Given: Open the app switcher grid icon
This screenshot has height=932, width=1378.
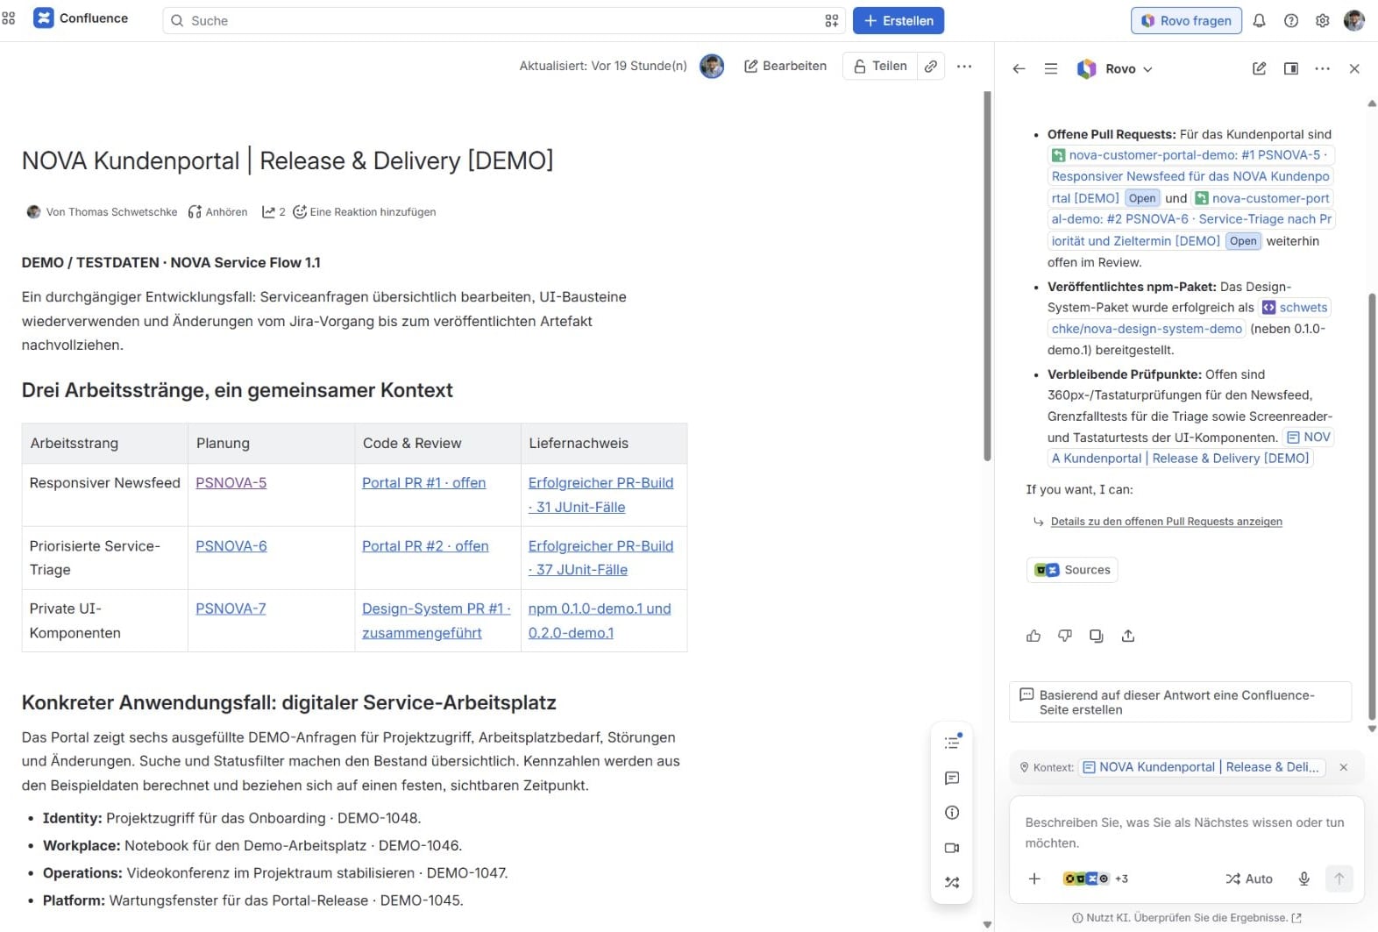Looking at the screenshot, I should 9,18.
